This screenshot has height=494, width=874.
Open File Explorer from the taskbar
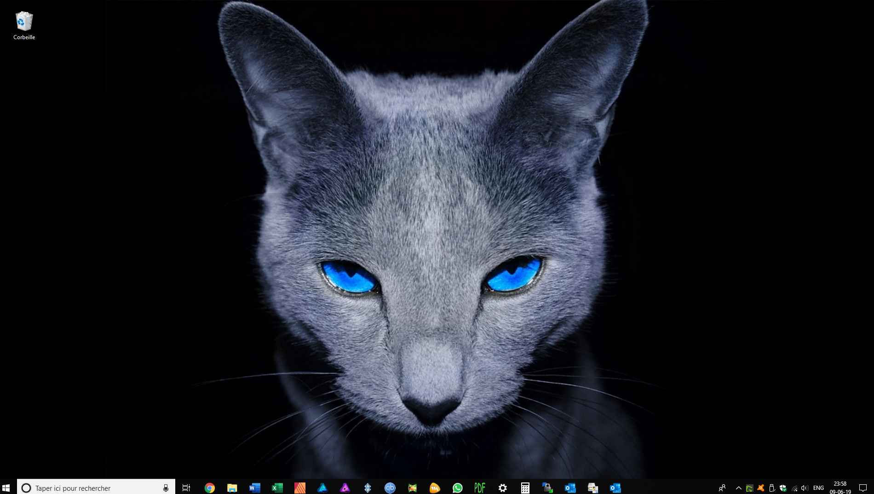232,488
